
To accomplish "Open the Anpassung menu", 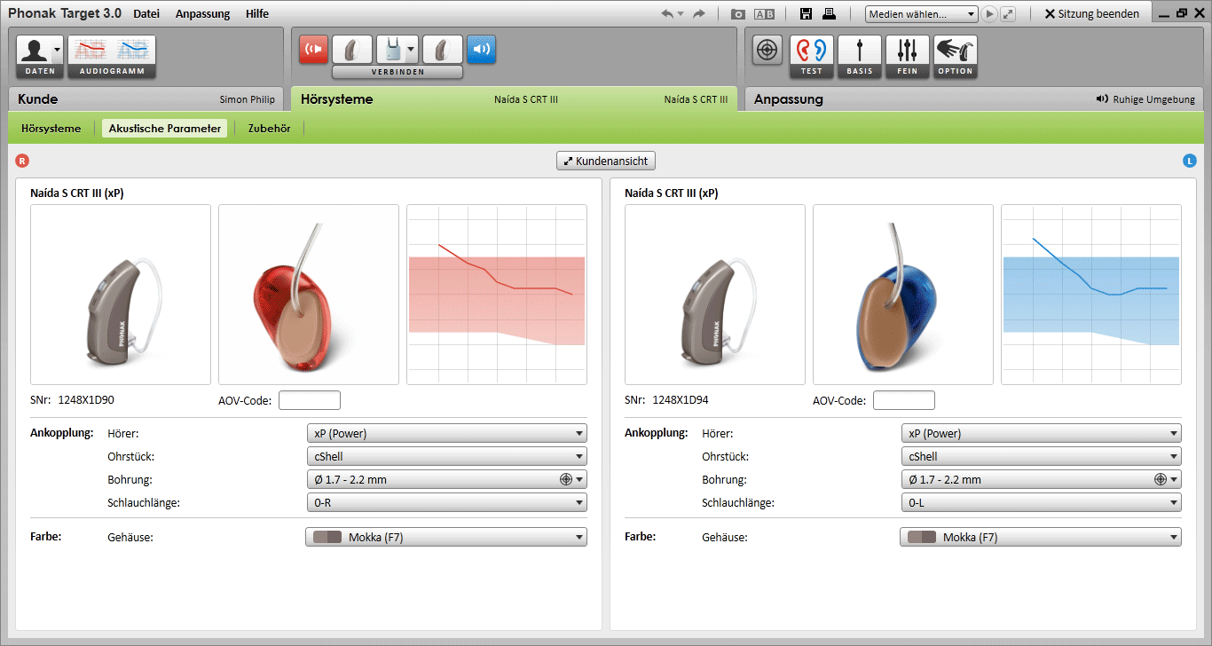I will pos(202,14).
